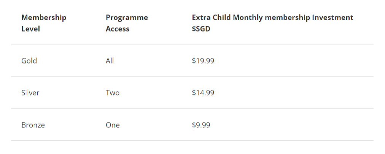Select the Gold membership level cell
This screenshot has height=154, width=385.
point(29,61)
